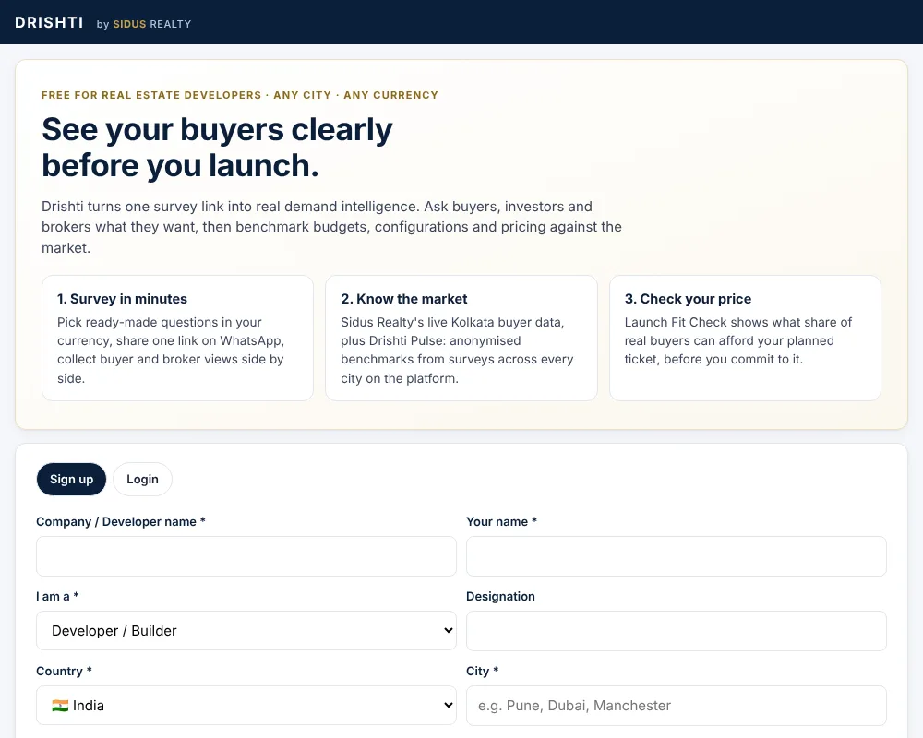Focus the Company / Developer name field
923x738 pixels.
(x=246, y=556)
